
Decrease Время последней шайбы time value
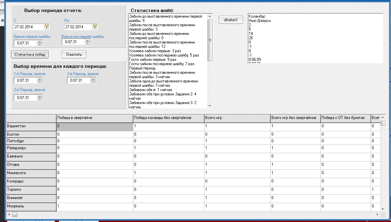pos(87,43)
